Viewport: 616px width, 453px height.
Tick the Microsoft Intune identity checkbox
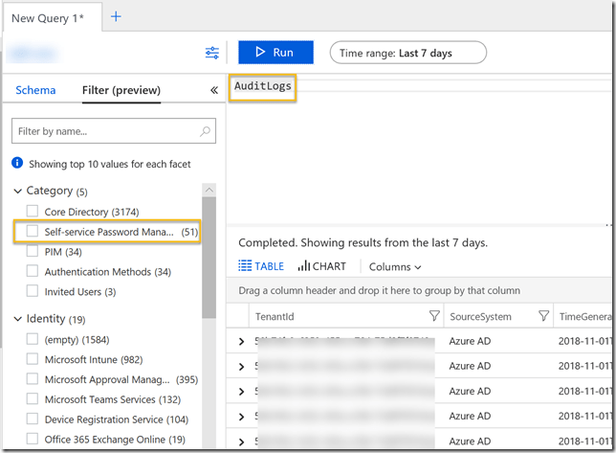(x=33, y=359)
